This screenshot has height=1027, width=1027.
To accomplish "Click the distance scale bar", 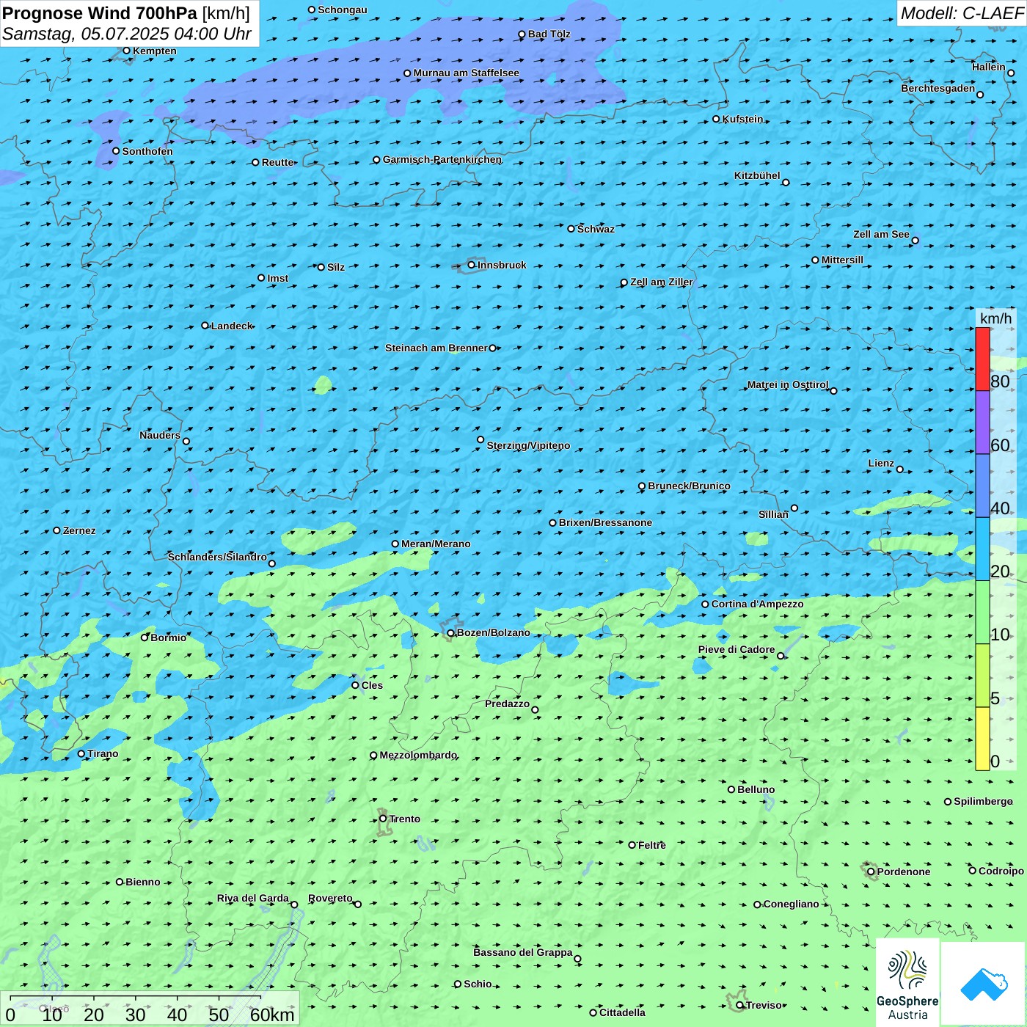I will pyautogui.click(x=135, y=999).
